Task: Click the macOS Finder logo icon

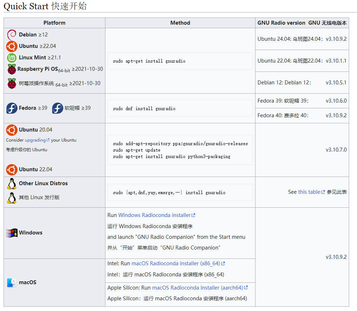Action: coord(12,282)
